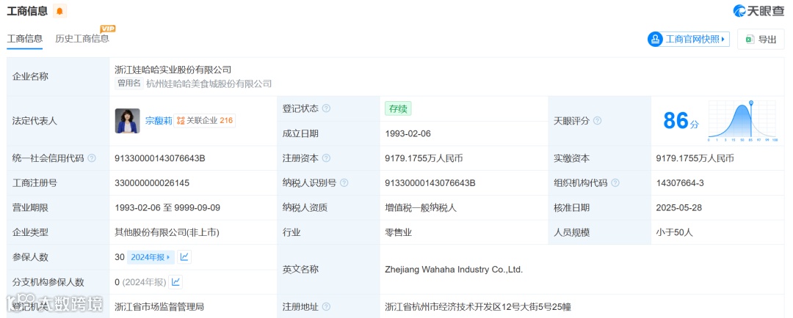This screenshot has height=318, width=793.
Task: Click the VIP badge above 历史工商信息
Action: (108, 29)
